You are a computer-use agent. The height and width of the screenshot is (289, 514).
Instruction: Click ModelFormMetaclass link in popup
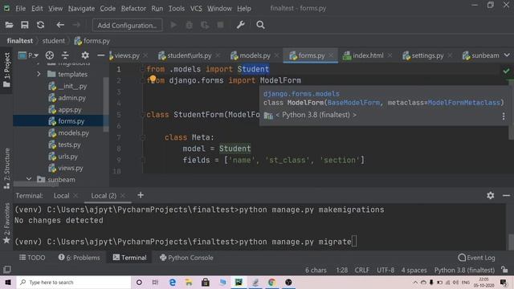[464, 103]
